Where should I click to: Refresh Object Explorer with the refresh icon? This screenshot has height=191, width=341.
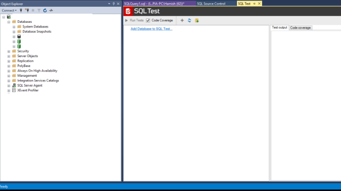pos(45,10)
